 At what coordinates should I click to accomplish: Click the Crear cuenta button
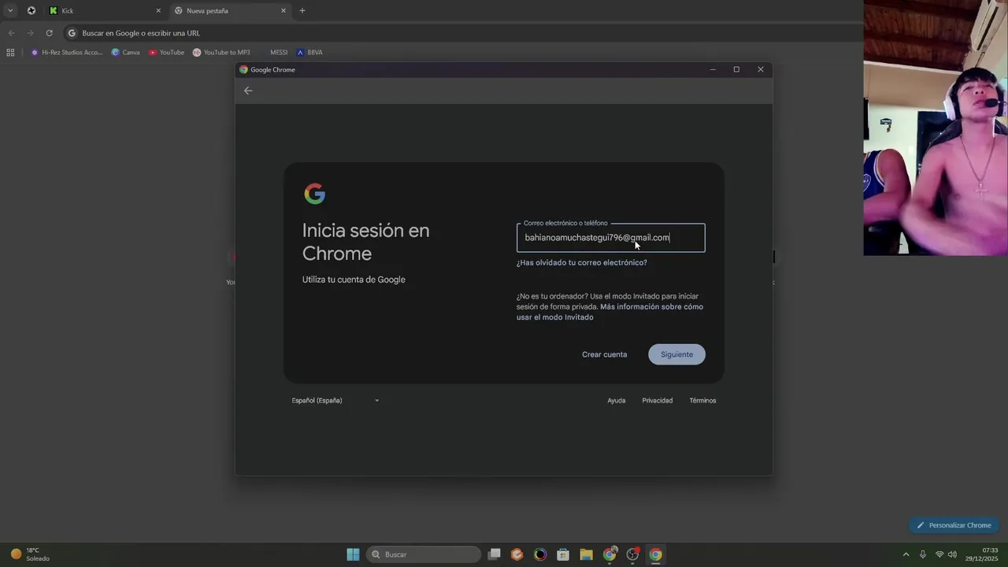605,354
